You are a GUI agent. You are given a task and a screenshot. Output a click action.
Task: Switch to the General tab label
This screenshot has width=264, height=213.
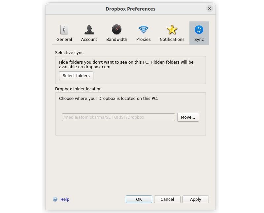[64, 40]
